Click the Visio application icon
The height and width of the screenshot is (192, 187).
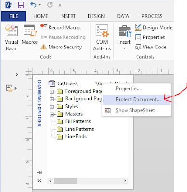pyautogui.click(x=9, y=5)
